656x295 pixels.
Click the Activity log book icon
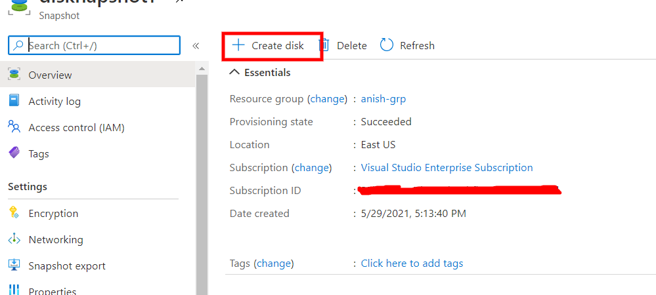[14, 101]
